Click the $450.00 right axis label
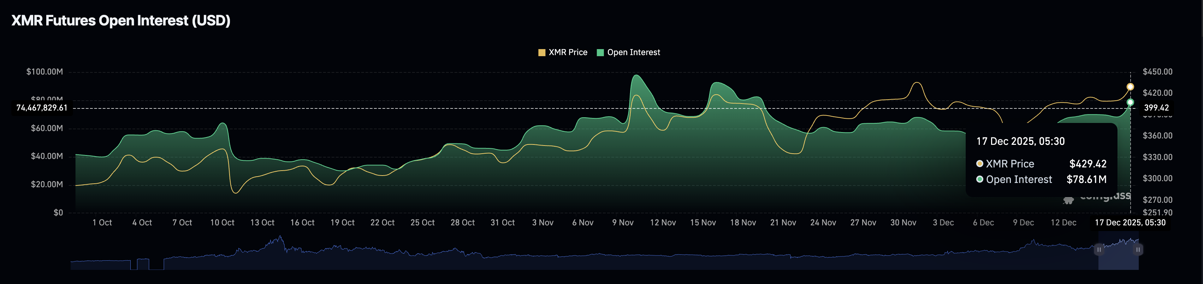Viewport: 1203px width, 284px height. (x=1157, y=72)
